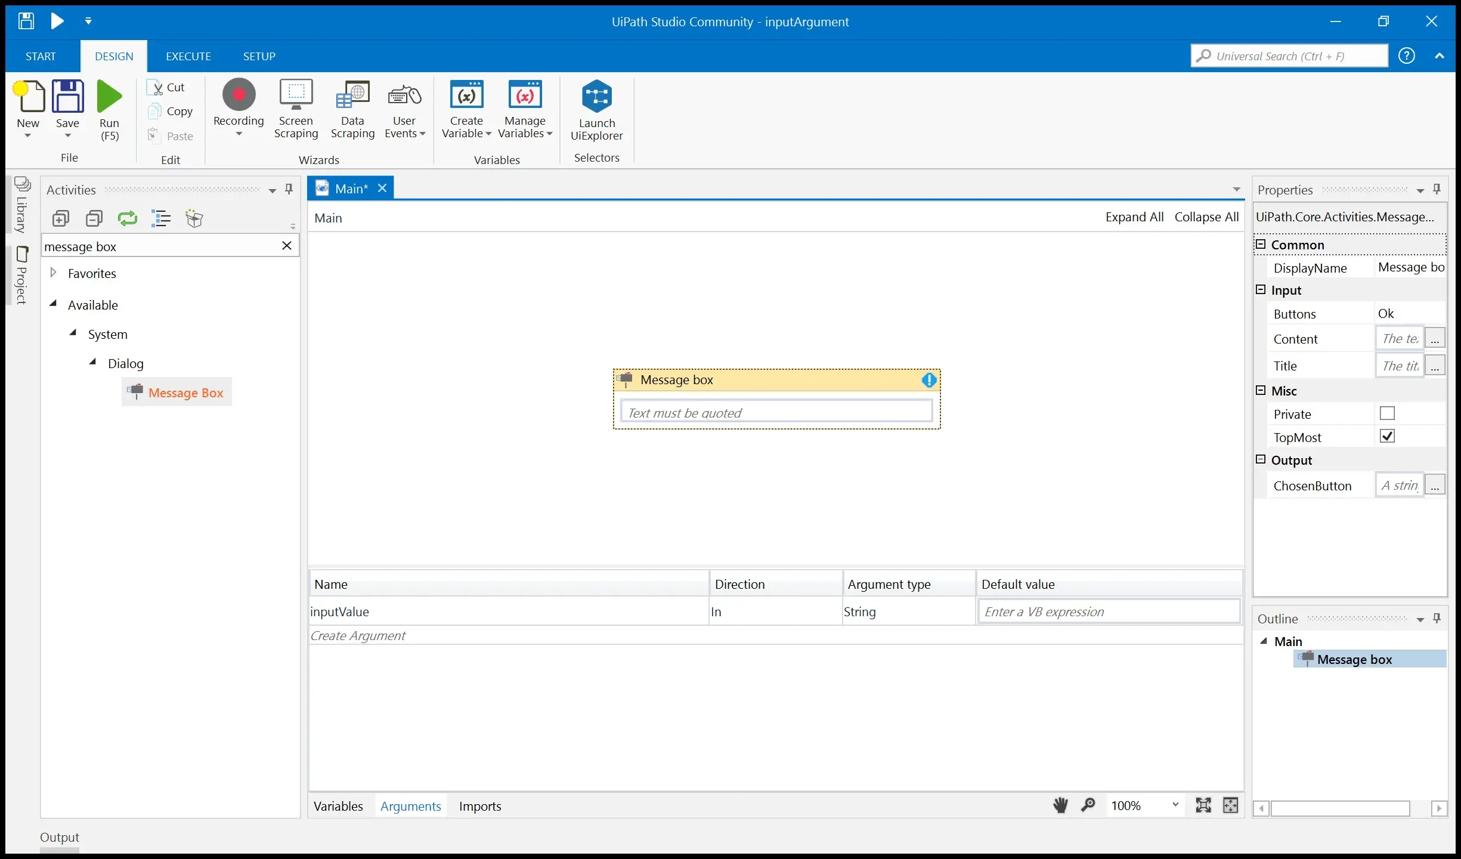
Task: Collapse the Common property section
Action: click(1261, 244)
